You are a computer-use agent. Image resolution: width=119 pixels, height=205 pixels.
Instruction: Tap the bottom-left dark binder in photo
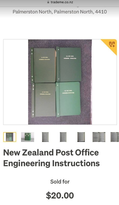click(x=44, y=100)
